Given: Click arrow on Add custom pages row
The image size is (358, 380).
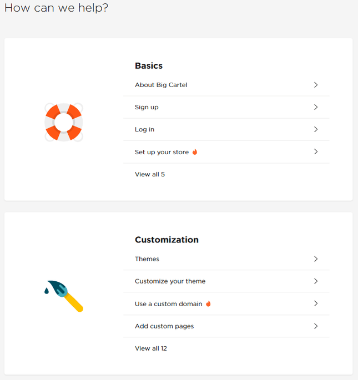Looking at the screenshot, I should 316,326.
